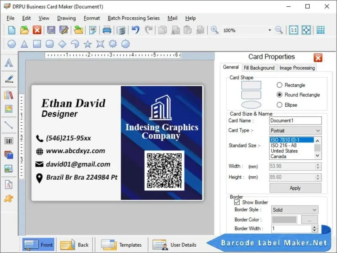Select the line drawing tool
The image size is (337, 253).
click(9, 125)
